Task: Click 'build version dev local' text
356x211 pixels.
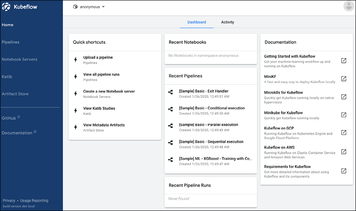Action: point(19,206)
